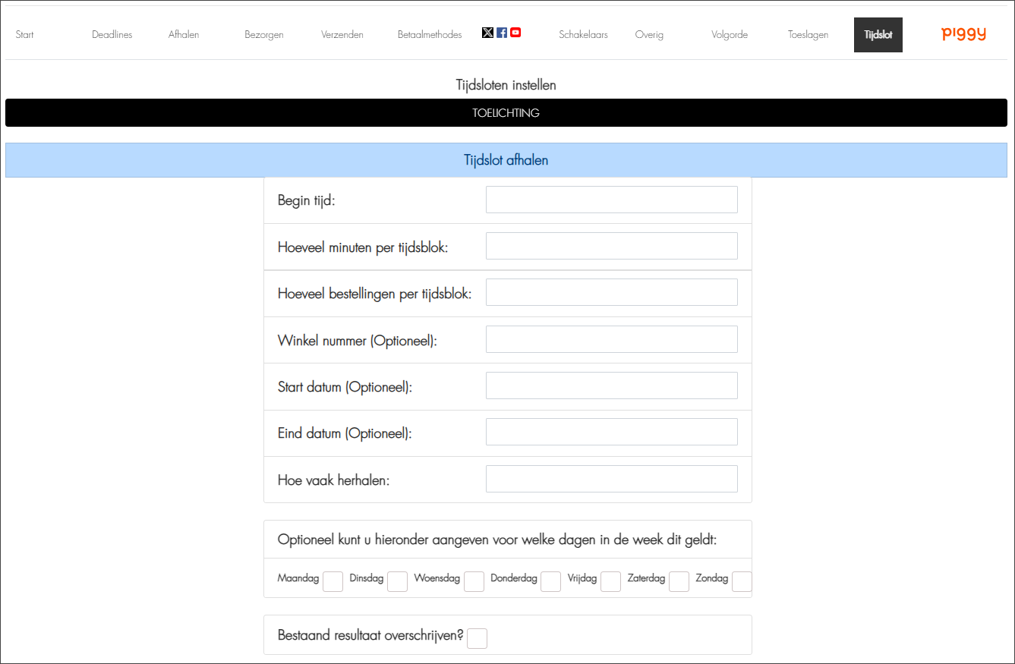1015x664 pixels.
Task: Go to the Volgorde tab
Action: coord(730,35)
